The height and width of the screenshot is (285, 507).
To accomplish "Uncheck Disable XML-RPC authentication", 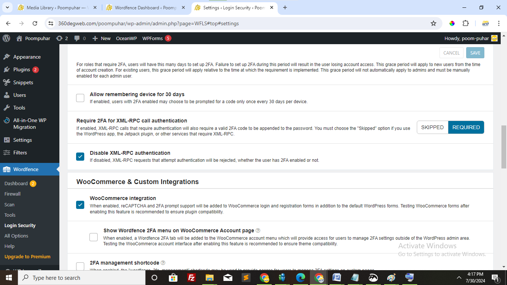I will [x=80, y=157].
